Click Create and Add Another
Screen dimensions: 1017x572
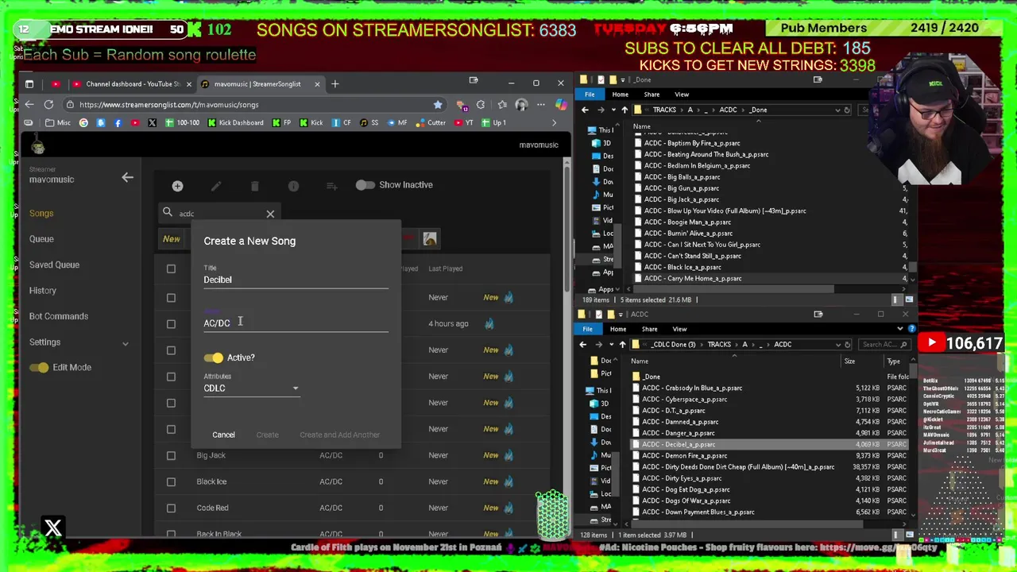tap(339, 435)
